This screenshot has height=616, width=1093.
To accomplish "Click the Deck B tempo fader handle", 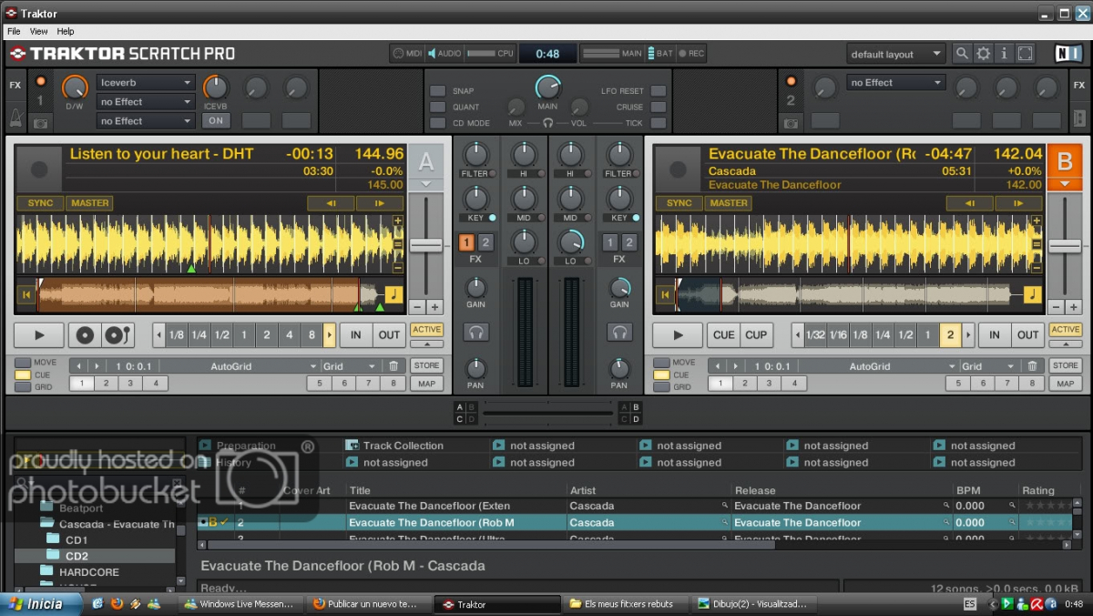I will click(1065, 245).
